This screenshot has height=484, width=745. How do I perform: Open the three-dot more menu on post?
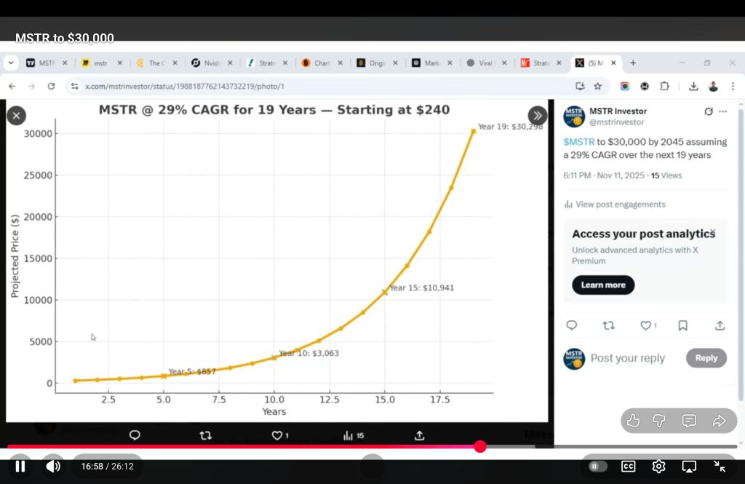pyautogui.click(x=722, y=111)
